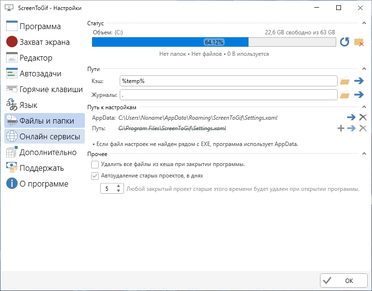Viewport: 372px width, 291px height.
Task: Click the blue info circle icon
Action: 11,184
